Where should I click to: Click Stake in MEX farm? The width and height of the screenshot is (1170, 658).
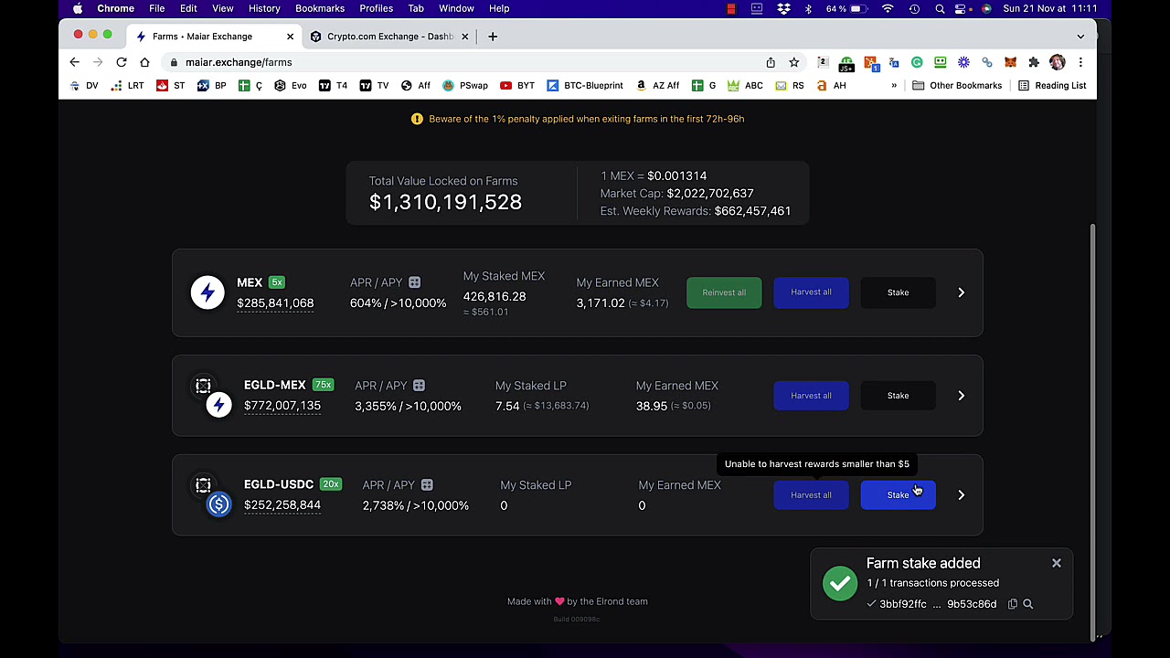click(x=898, y=292)
